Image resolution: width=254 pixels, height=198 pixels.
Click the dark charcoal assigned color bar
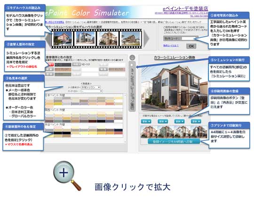coord(63,65)
